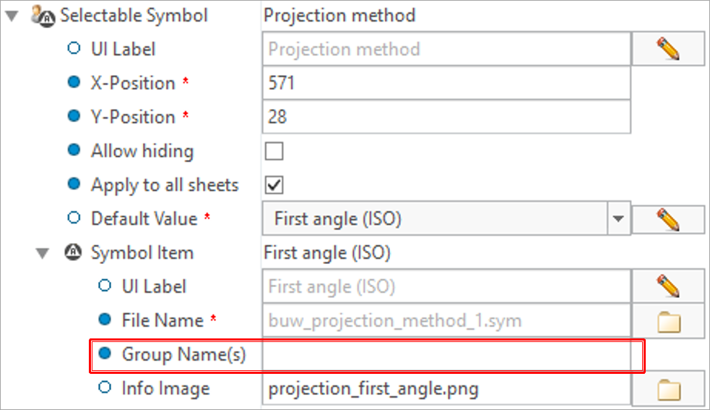This screenshot has width=710, height=410.
Task: Collapse the Selectable Symbol tree node
Action: click(12, 17)
